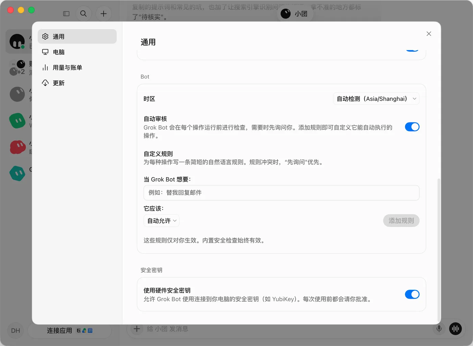This screenshot has width=473, height=346.
Task: Click the search magnifier icon in toolbar
Action: click(x=83, y=14)
